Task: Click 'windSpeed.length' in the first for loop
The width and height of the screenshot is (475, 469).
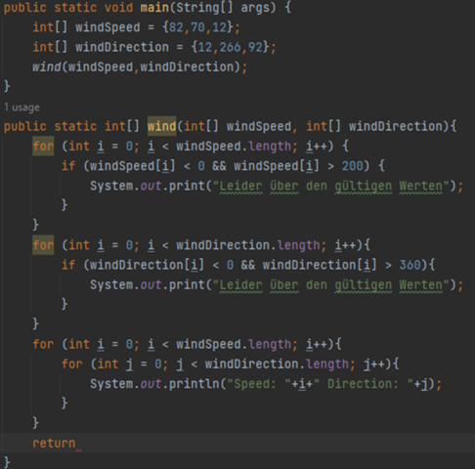Action: 234,146
